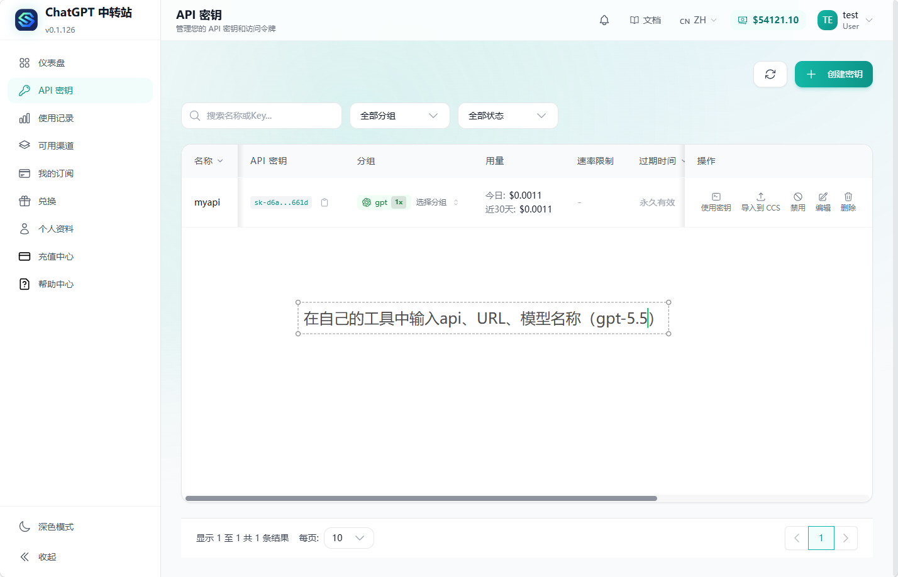Click the myapi name cell
Viewport: 898px width, 577px height.
click(x=208, y=202)
